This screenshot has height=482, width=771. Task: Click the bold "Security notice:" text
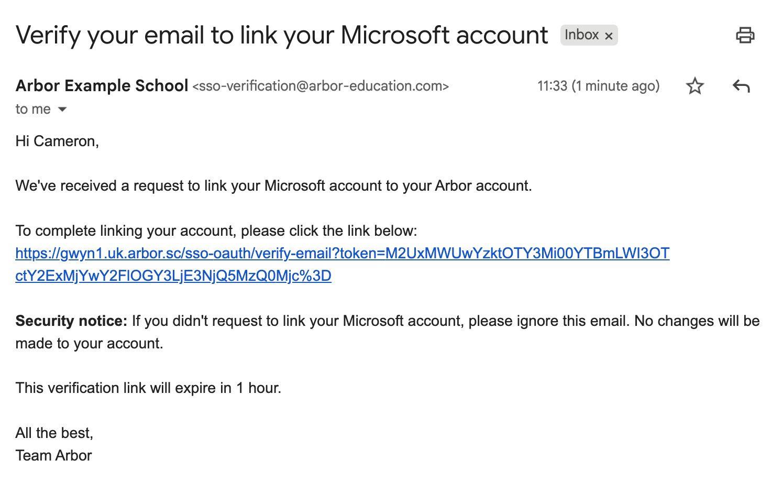[71, 321]
